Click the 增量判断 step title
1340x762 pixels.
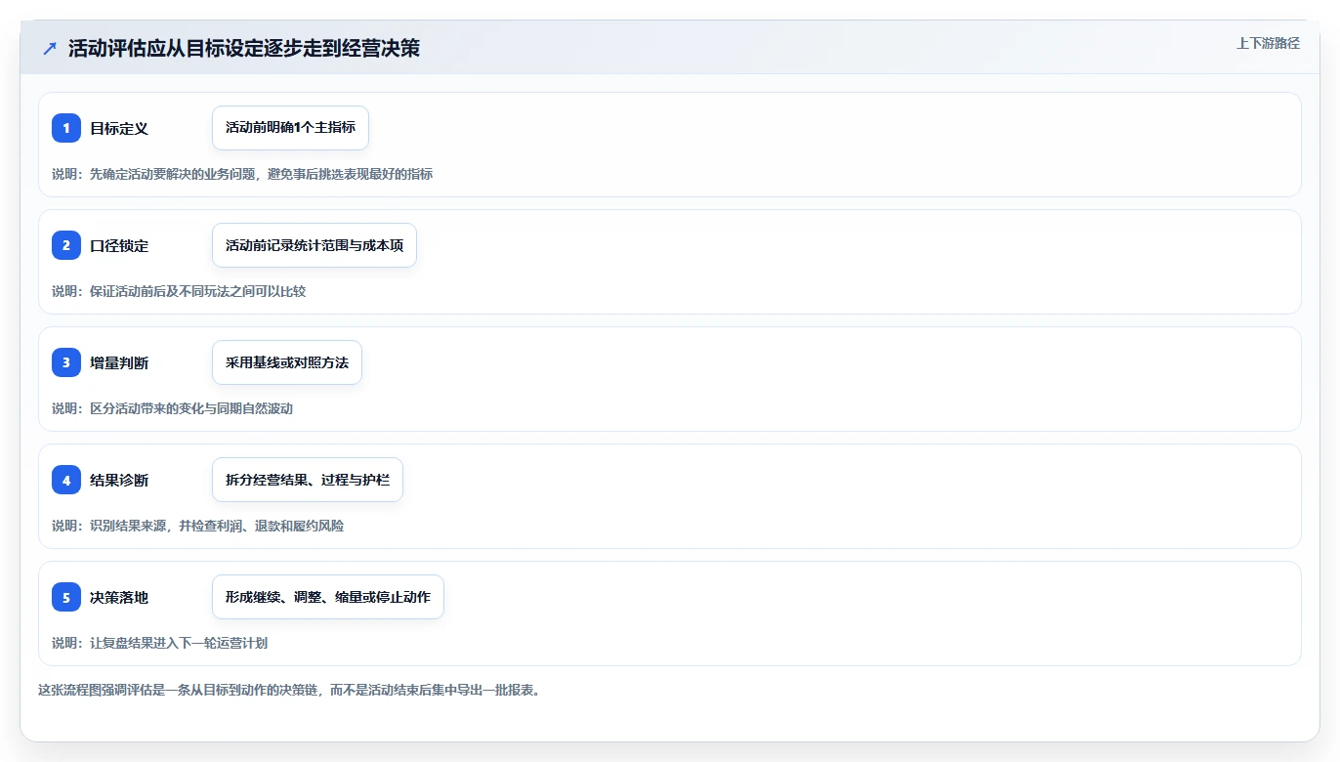[x=119, y=362]
